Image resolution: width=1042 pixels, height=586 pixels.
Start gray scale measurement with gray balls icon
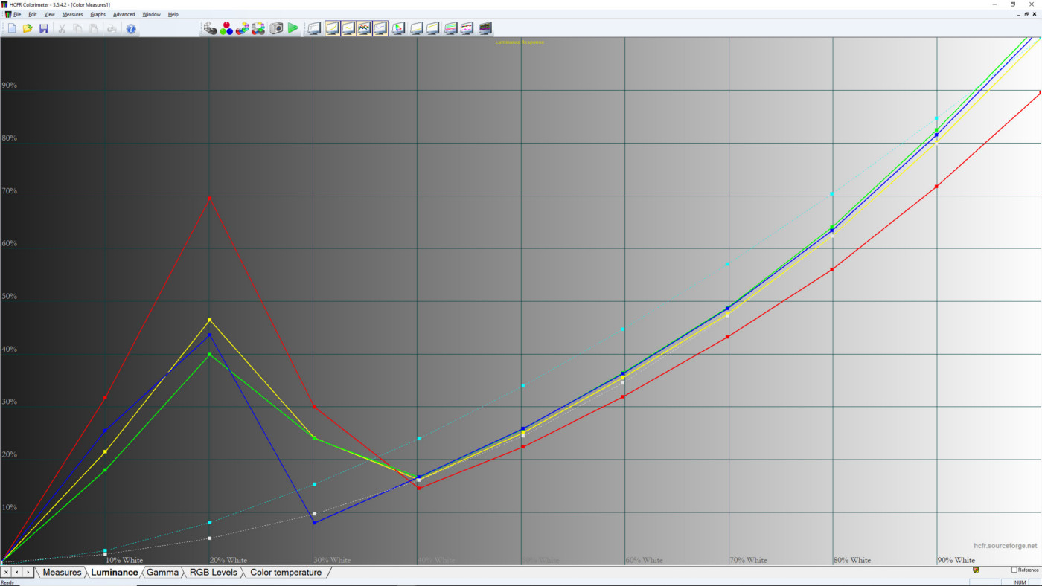tap(210, 28)
